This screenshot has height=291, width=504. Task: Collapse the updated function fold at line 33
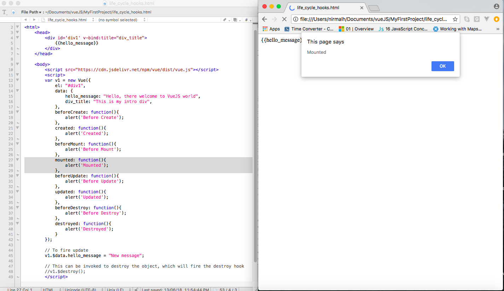[17, 192]
